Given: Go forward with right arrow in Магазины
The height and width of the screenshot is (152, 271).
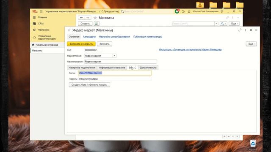Looking at the screenshot, I should (88, 18).
